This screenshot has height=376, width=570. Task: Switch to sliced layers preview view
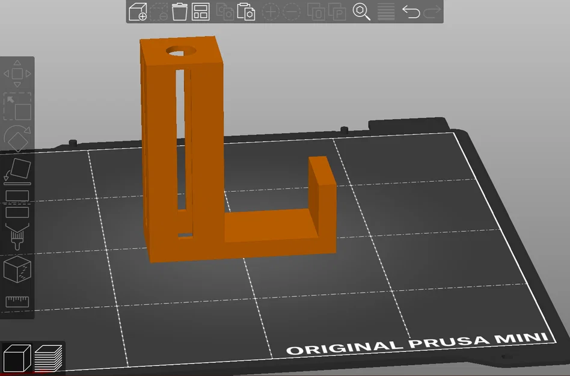pos(48,358)
